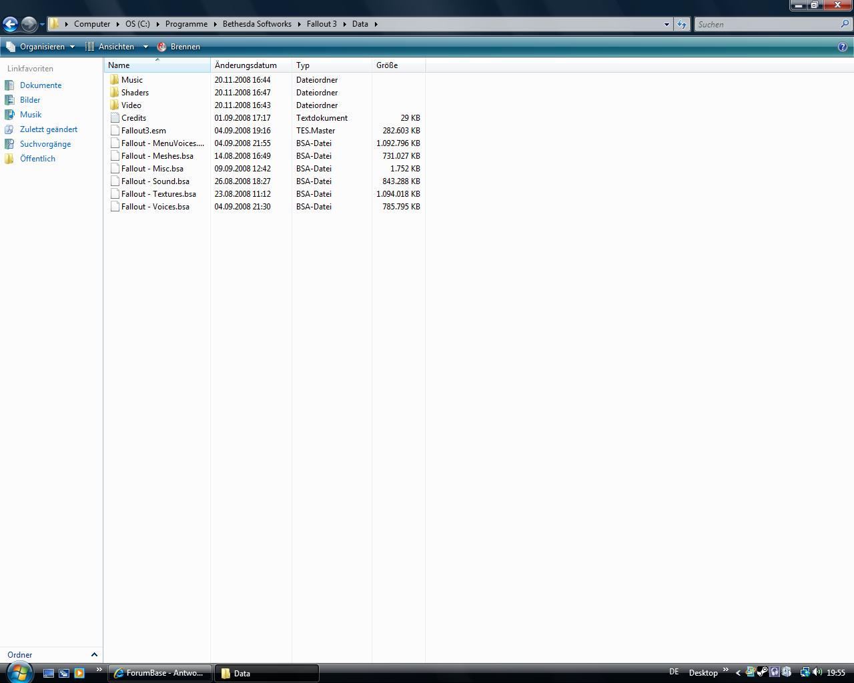Select OS (C:) in the address breadcrumb

point(137,24)
